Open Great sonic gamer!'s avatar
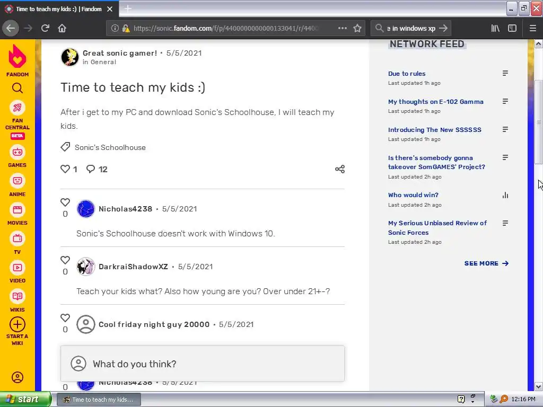Viewport: 543px width, 407px height. (69, 57)
